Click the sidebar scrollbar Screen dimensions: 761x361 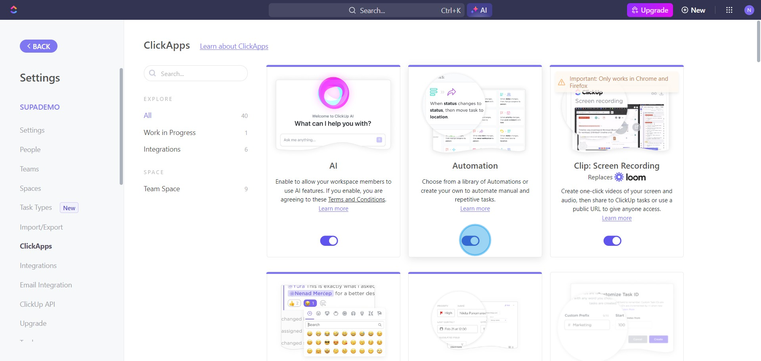(121, 126)
